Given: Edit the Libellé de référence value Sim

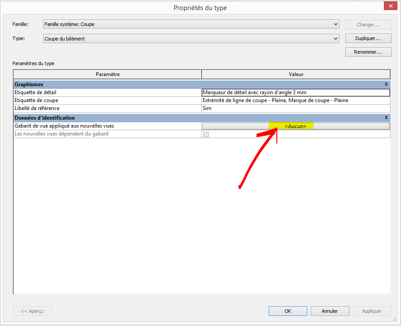Looking at the screenshot, I should [295, 108].
